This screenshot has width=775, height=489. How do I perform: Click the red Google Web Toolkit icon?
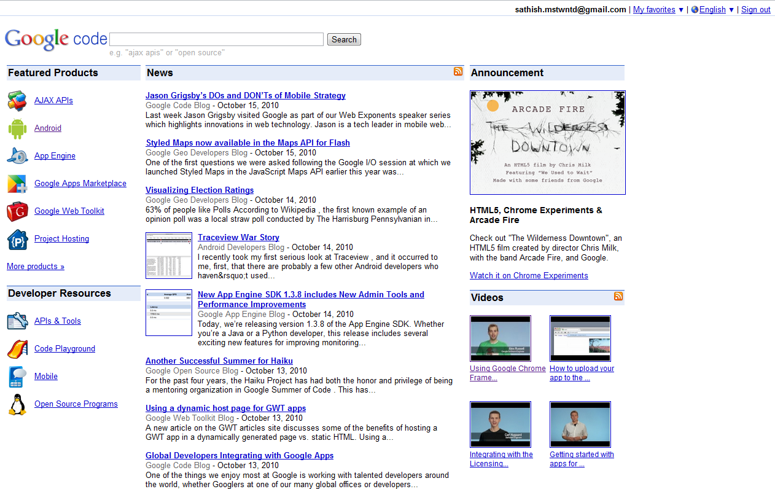(x=17, y=211)
